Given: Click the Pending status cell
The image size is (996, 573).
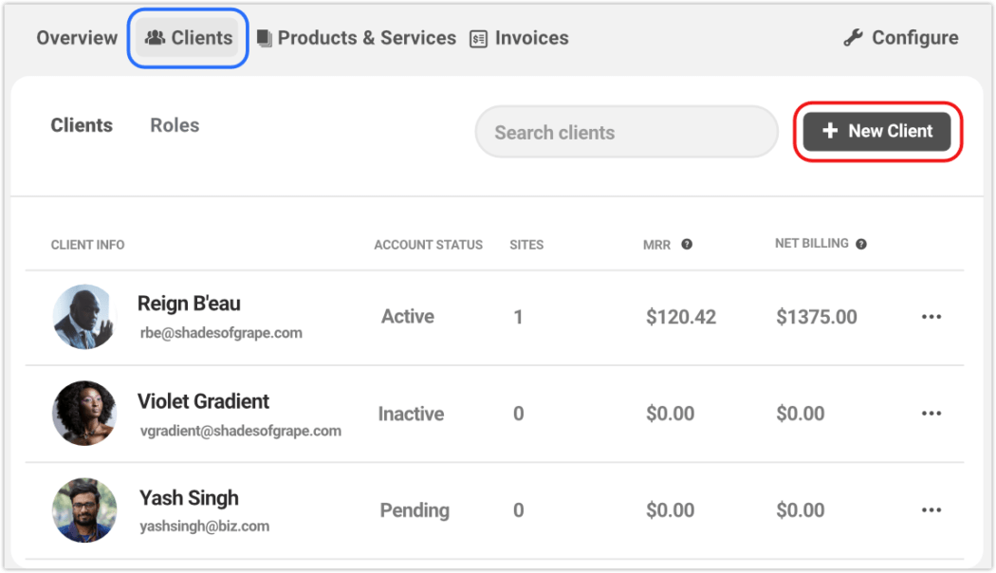Looking at the screenshot, I should 415,510.
